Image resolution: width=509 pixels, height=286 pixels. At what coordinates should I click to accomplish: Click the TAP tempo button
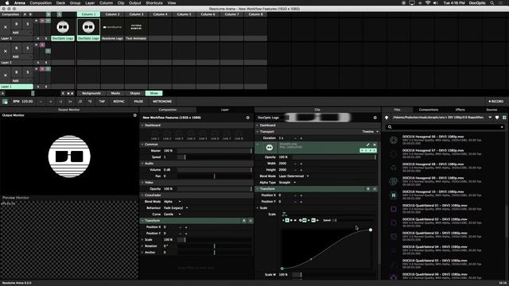click(x=102, y=102)
